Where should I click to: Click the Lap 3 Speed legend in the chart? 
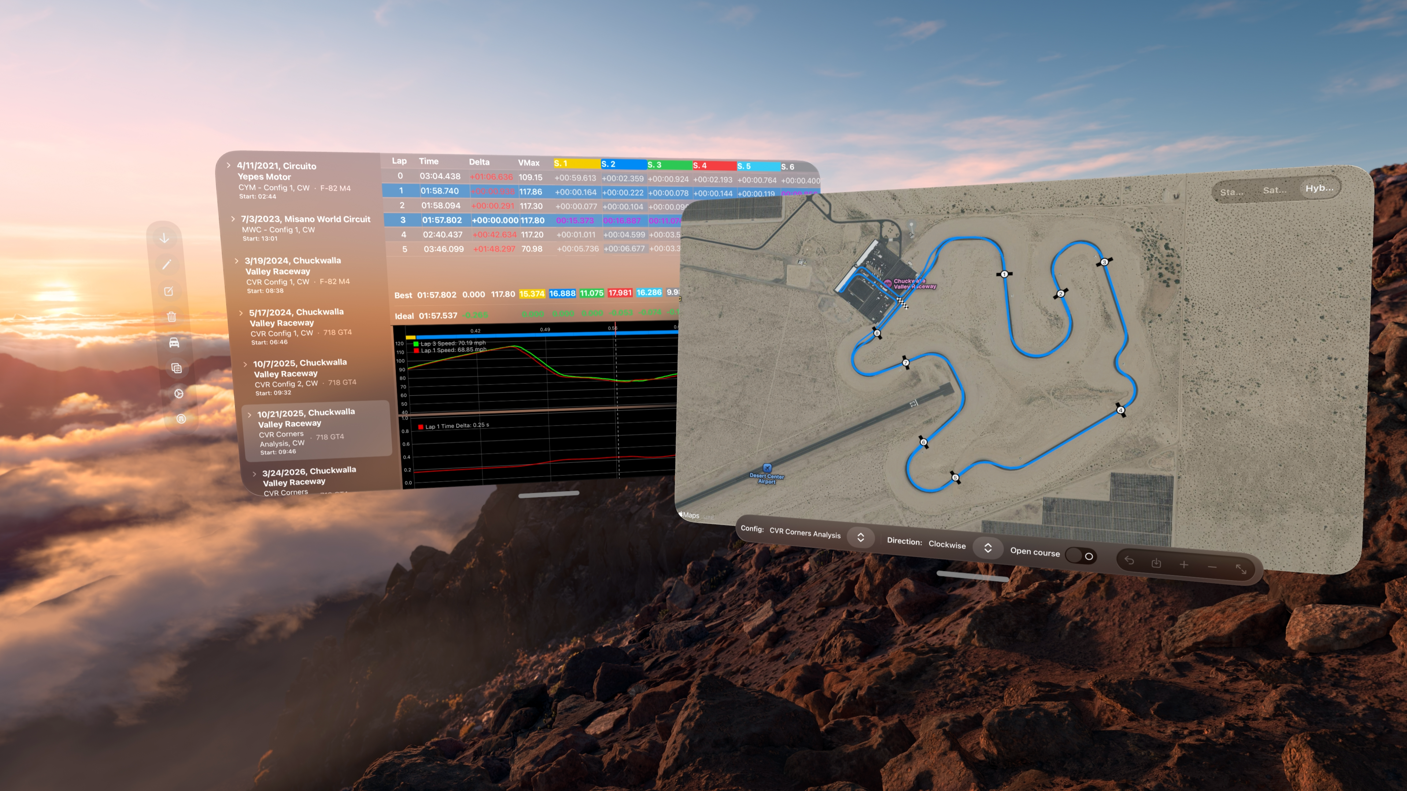pos(450,343)
